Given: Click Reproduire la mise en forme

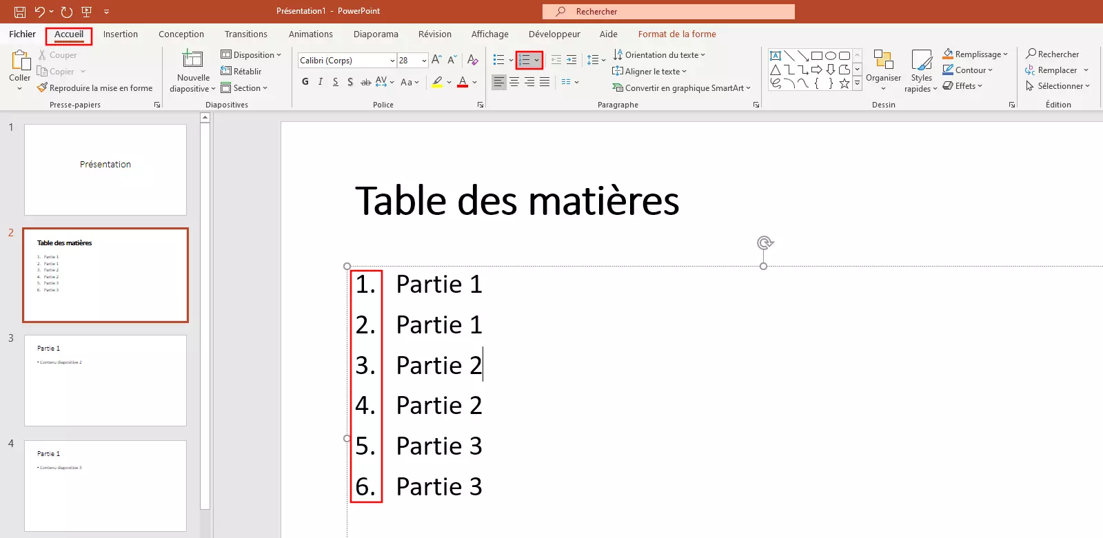Looking at the screenshot, I should pos(95,88).
